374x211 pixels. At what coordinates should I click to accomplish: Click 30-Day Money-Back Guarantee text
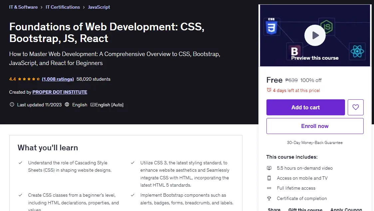[x=315, y=142]
